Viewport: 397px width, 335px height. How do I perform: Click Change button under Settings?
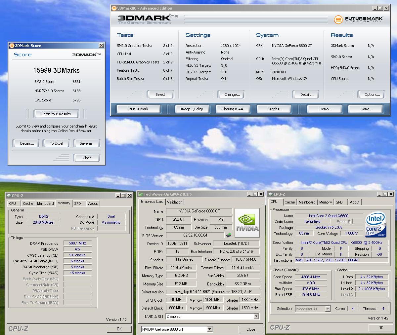(x=232, y=94)
